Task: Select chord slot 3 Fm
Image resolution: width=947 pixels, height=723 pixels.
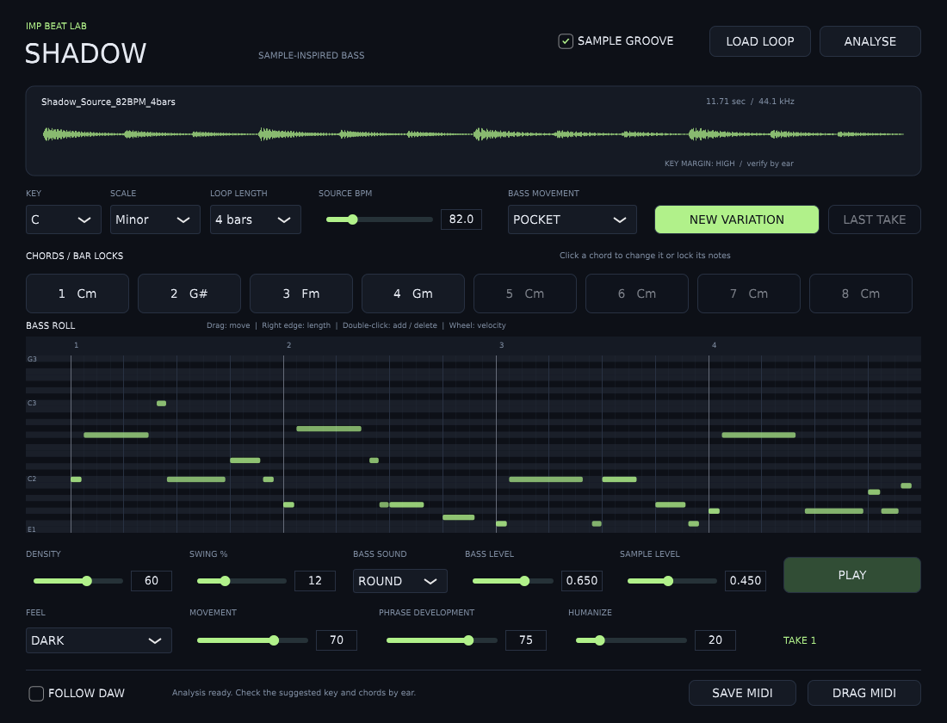Action: 300,294
